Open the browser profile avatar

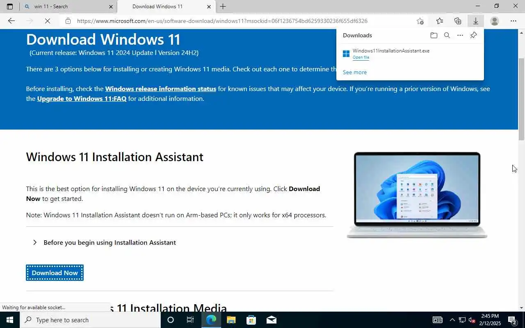coord(495,21)
